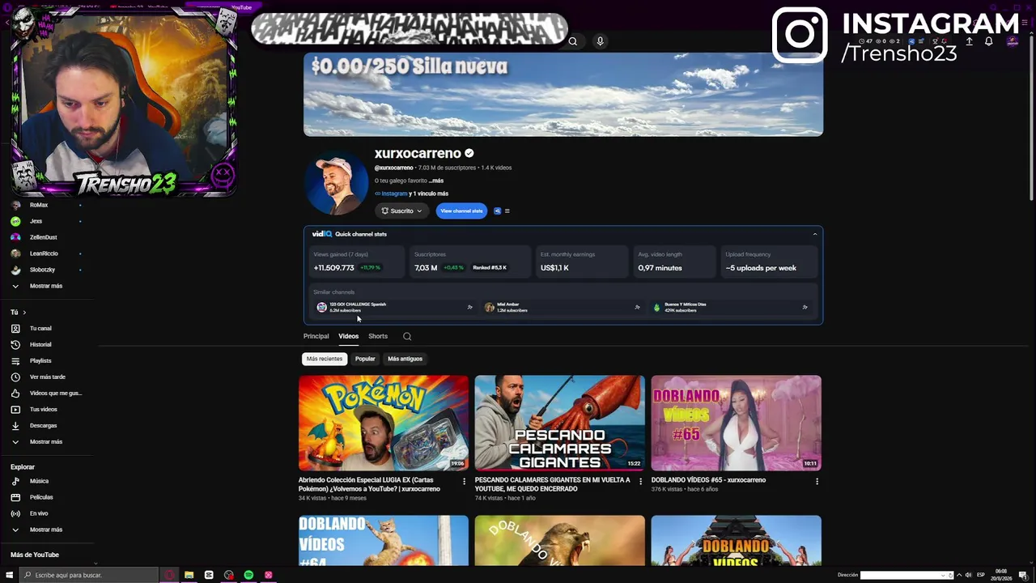1036x583 pixels.
Task: Open the liked videos sidebar entry
Action: click(56, 393)
